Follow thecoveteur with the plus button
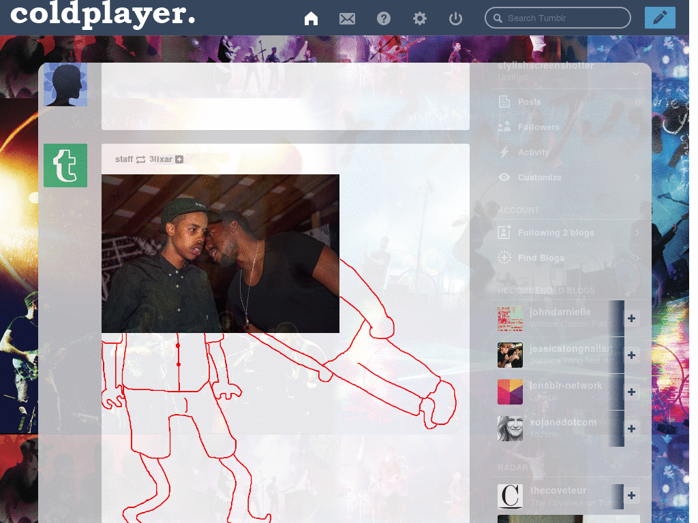 pyautogui.click(x=631, y=496)
